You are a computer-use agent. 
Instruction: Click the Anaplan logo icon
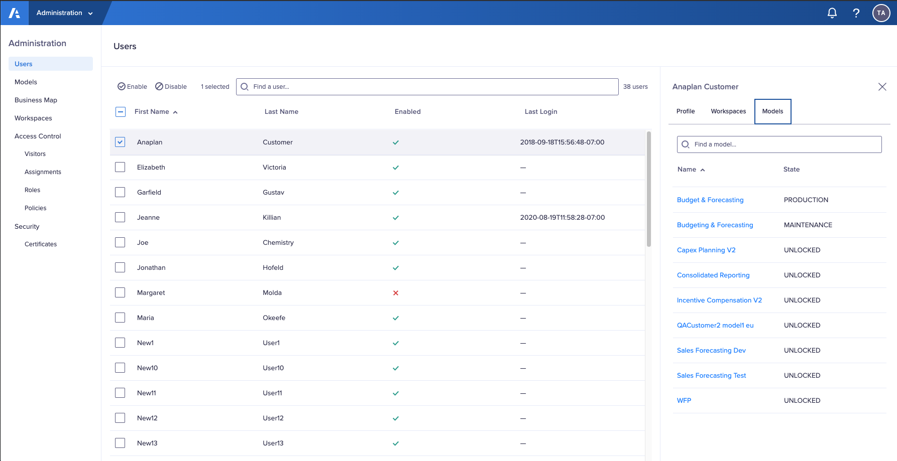click(15, 13)
